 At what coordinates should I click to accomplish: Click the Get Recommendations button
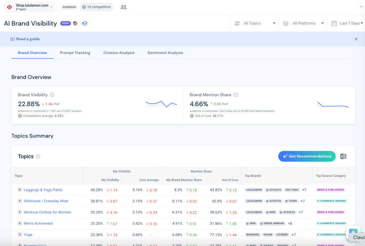(307, 156)
